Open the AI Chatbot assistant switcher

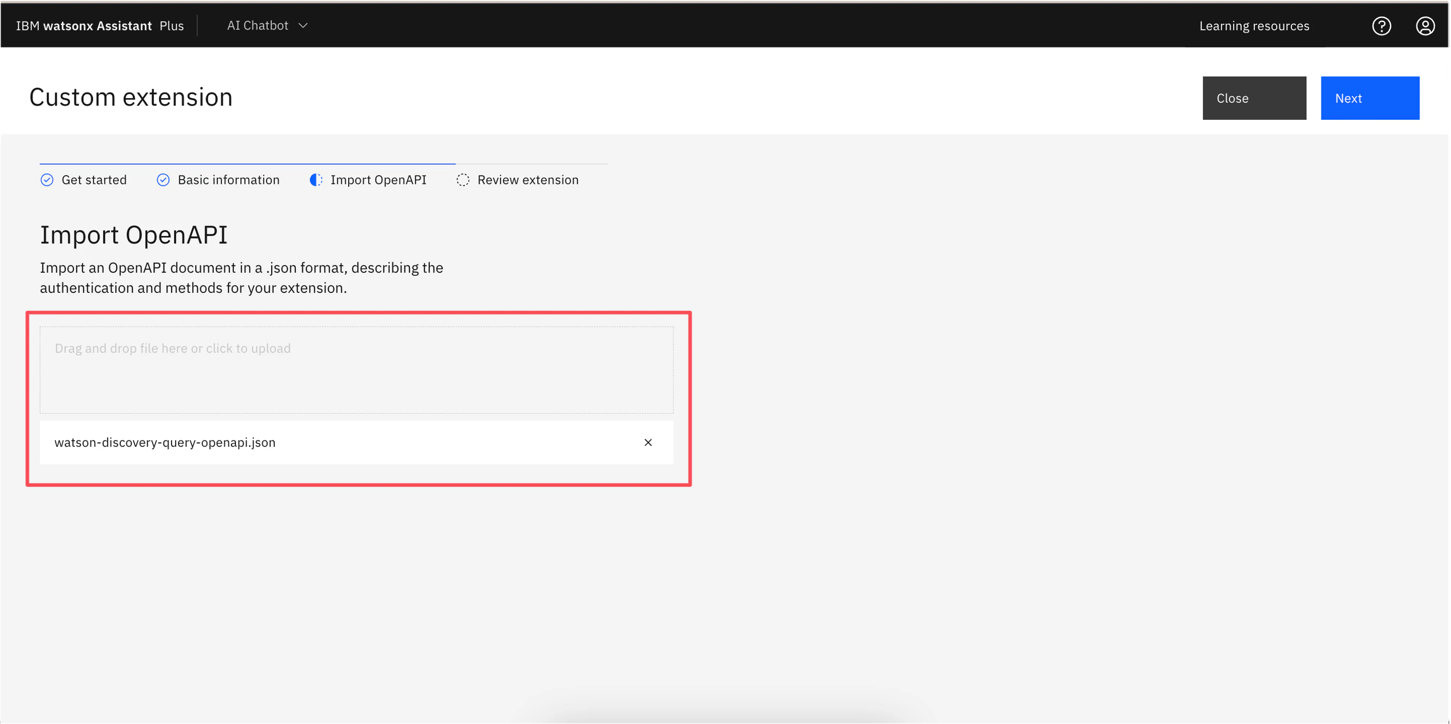258,26
